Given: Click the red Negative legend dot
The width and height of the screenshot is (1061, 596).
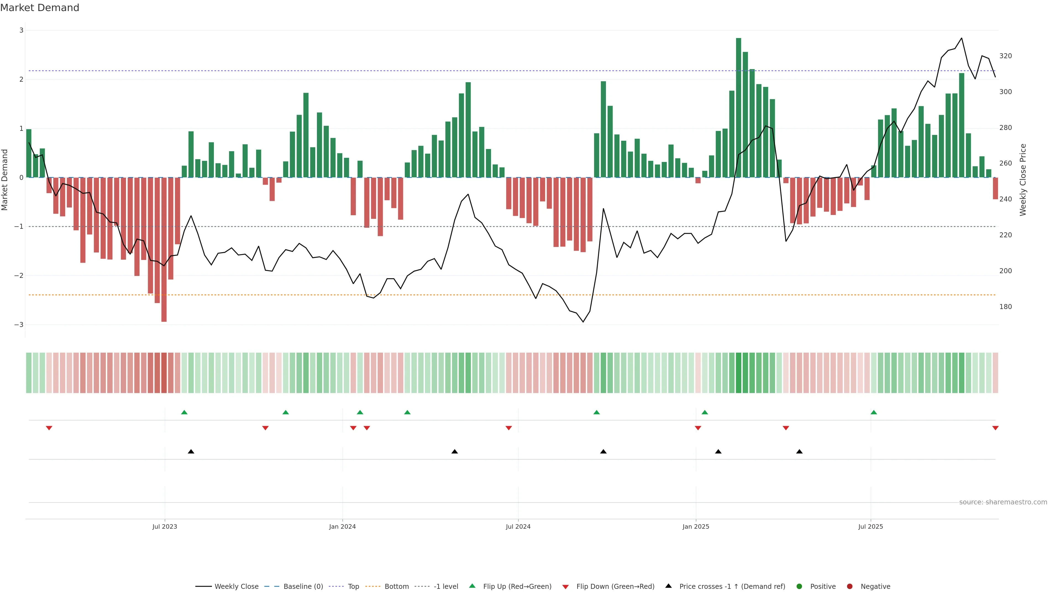Looking at the screenshot, I should point(850,587).
